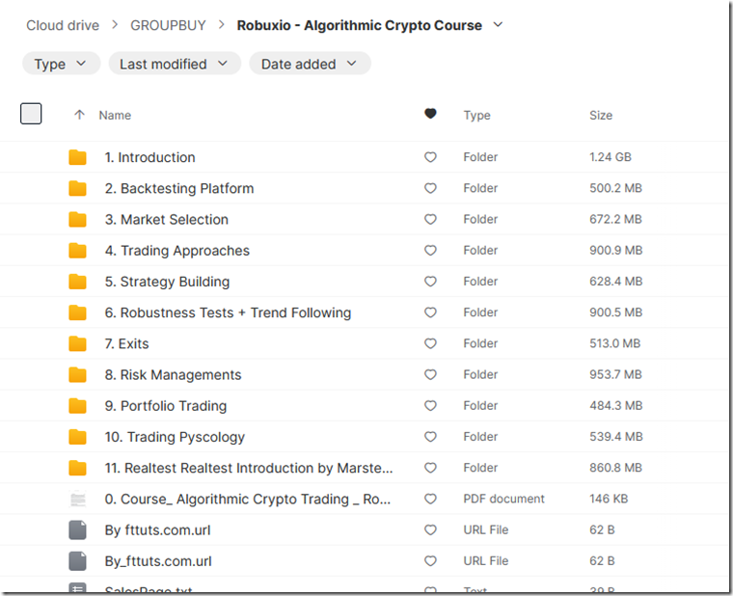Click folder icon for 9. Portfolio Trading
This screenshot has width=733, height=596.
[77, 406]
